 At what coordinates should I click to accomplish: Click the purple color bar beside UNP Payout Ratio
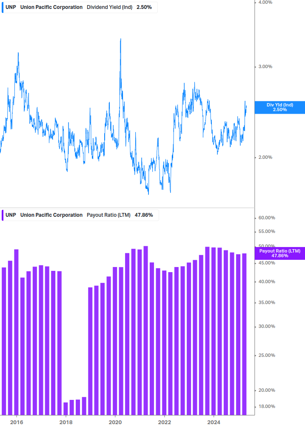3,215
